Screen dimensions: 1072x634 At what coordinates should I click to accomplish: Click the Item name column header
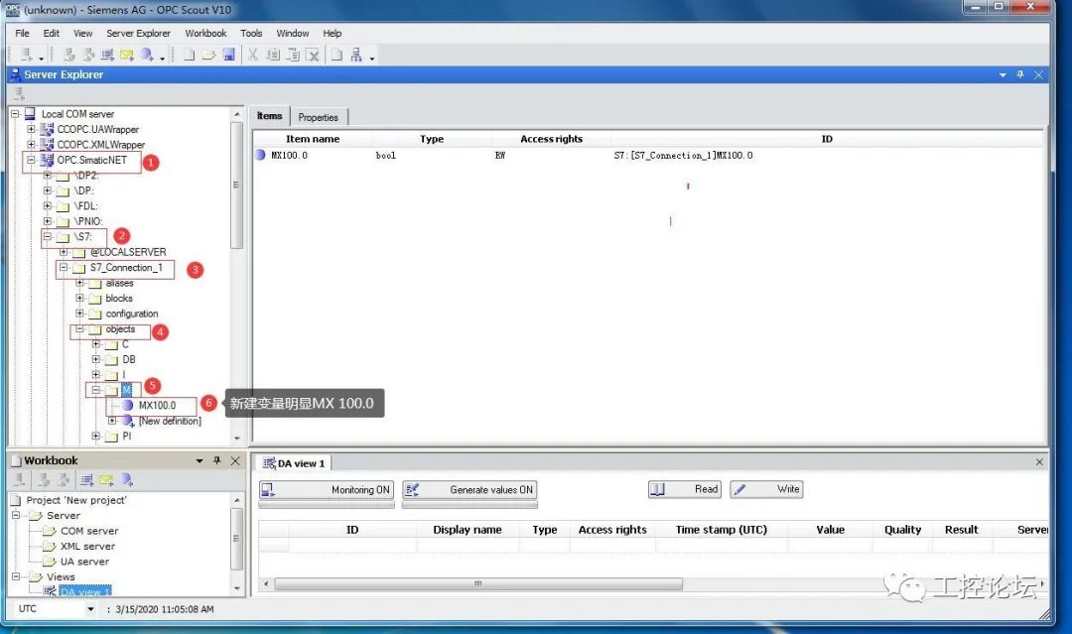tap(313, 139)
